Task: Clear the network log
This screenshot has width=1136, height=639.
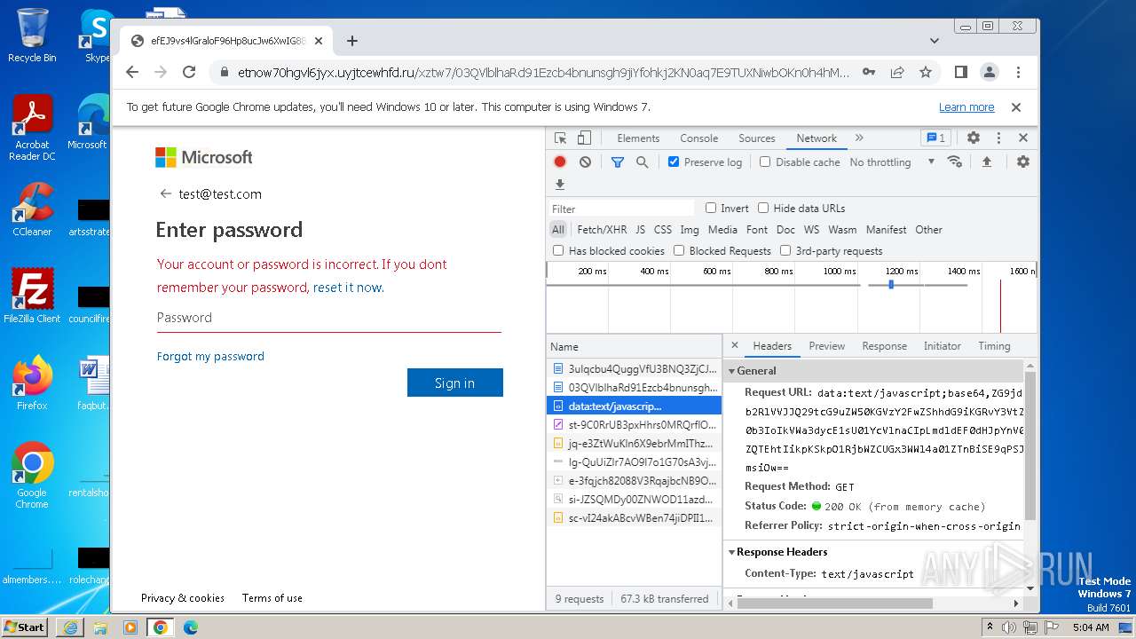Action: (585, 162)
